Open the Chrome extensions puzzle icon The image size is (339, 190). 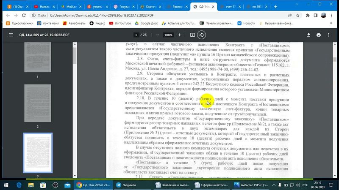pyautogui.click(x=308, y=15)
